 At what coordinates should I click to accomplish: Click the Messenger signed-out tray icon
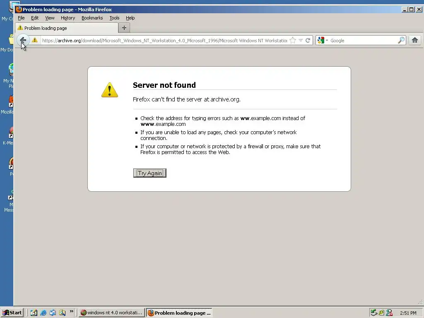coord(389,313)
